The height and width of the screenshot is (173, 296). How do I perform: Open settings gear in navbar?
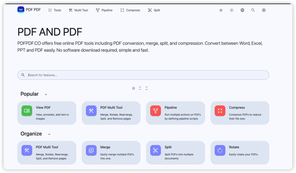click(264, 10)
